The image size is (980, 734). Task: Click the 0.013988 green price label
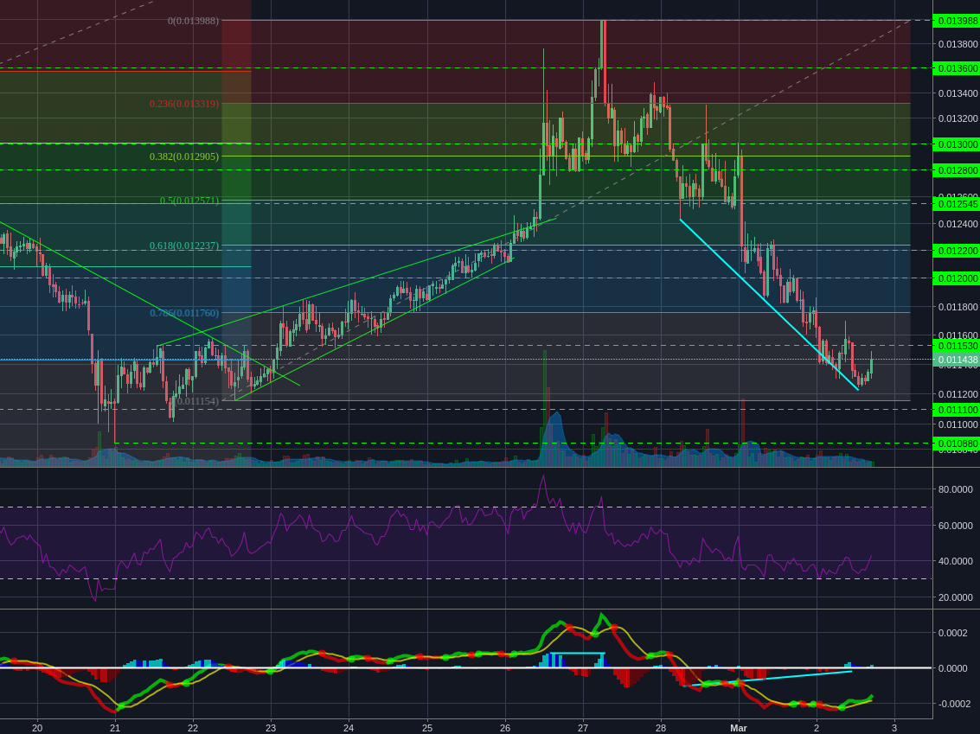point(956,22)
